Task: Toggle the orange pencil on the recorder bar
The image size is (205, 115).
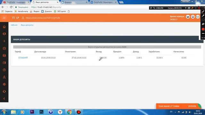Action: pos(192,8)
